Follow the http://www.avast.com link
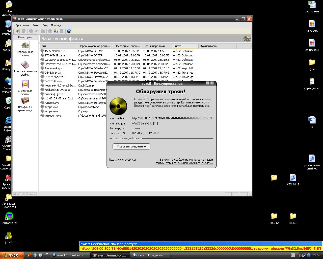The height and width of the screenshot is (259, 323). (x=123, y=160)
